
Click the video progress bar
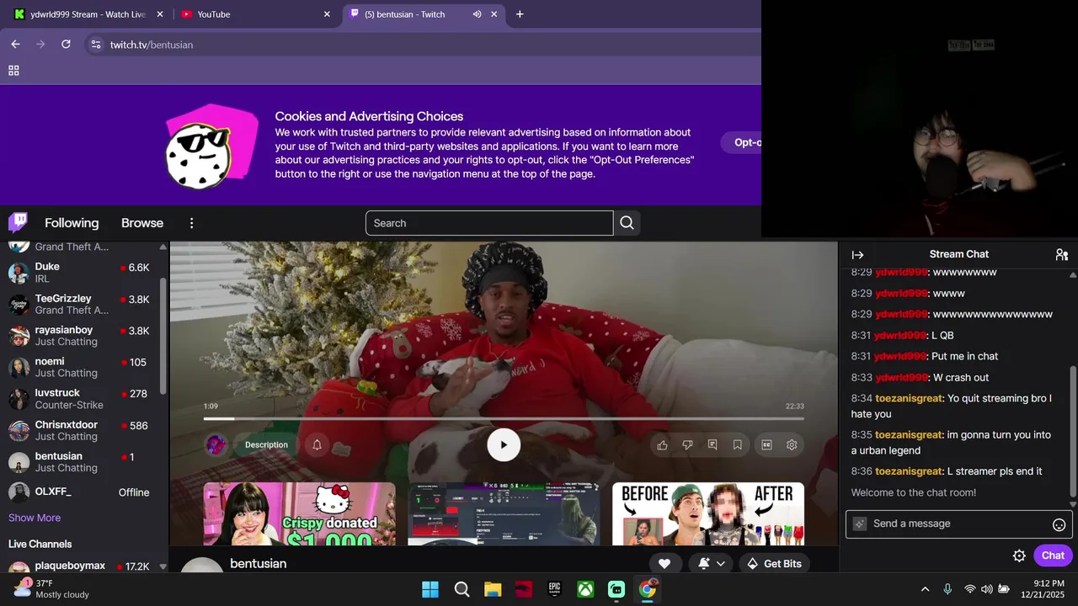pyautogui.click(x=504, y=418)
